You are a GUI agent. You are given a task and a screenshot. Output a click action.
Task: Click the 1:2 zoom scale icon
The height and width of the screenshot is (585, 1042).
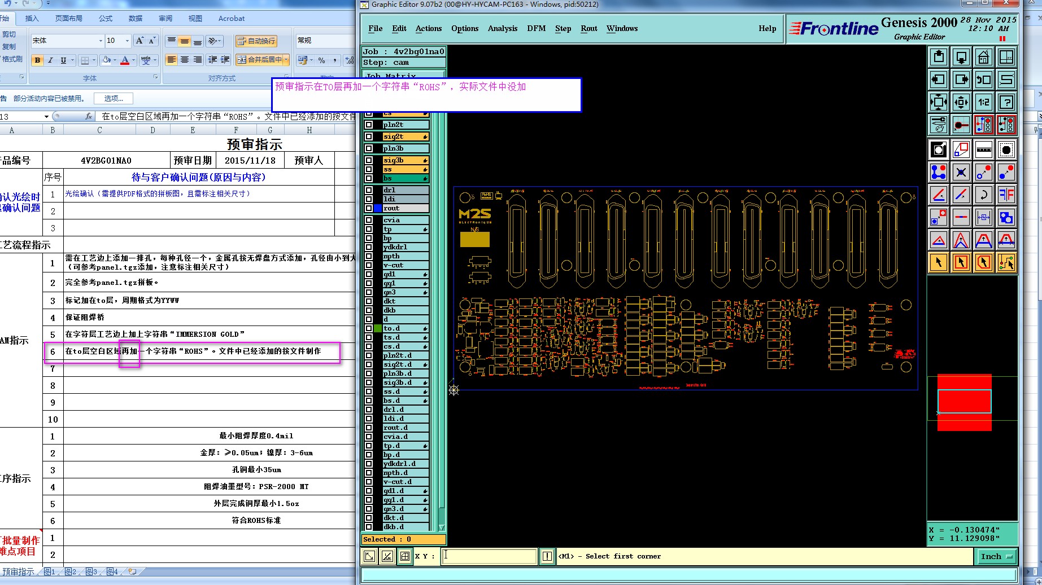(x=983, y=102)
